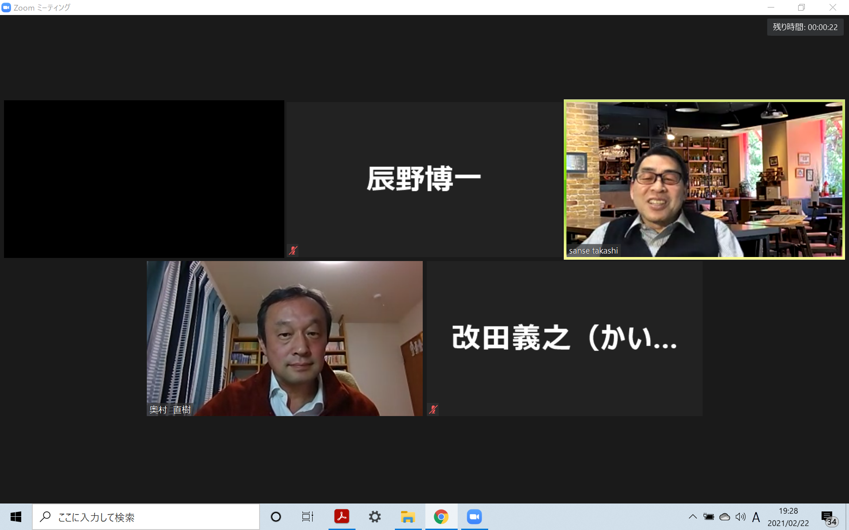Click the OneDrive cloud tray icon
Screen dimensions: 849x530
(725, 517)
